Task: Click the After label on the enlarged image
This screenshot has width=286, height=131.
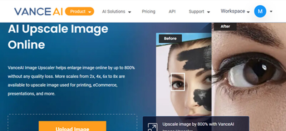Action: click(x=225, y=26)
